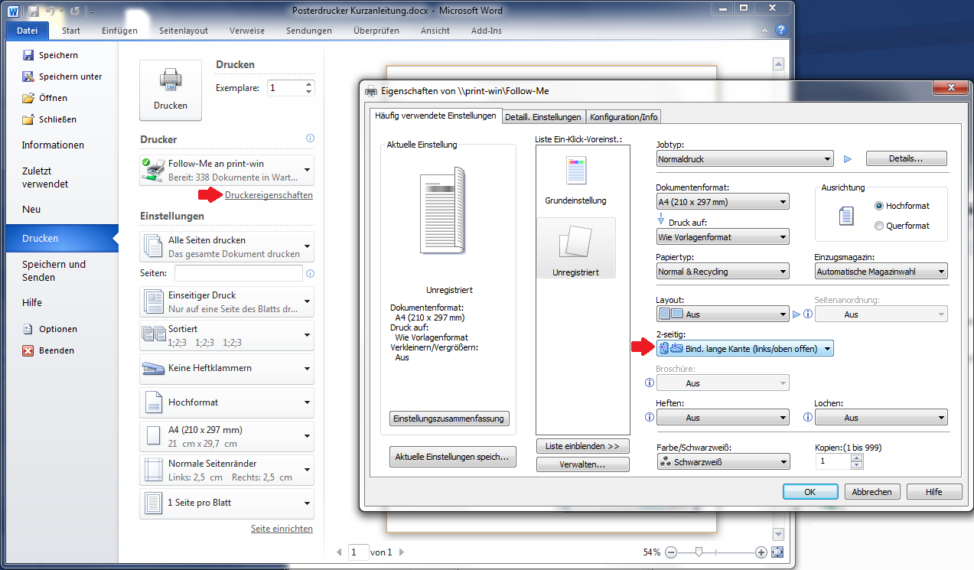
Task: Click the large Drucken button with printer icon
Action: pyautogui.click(x=171, y=90)
